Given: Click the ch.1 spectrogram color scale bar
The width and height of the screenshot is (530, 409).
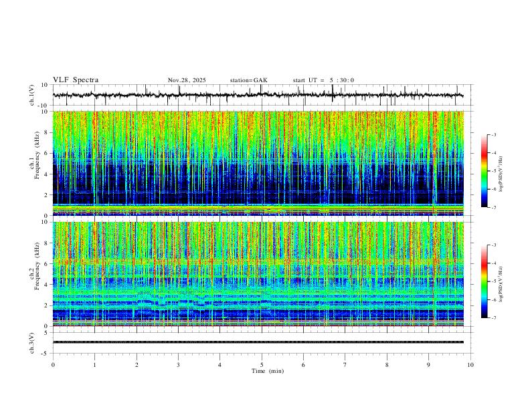Looking at the screenshot, I should tap(484, 170).
